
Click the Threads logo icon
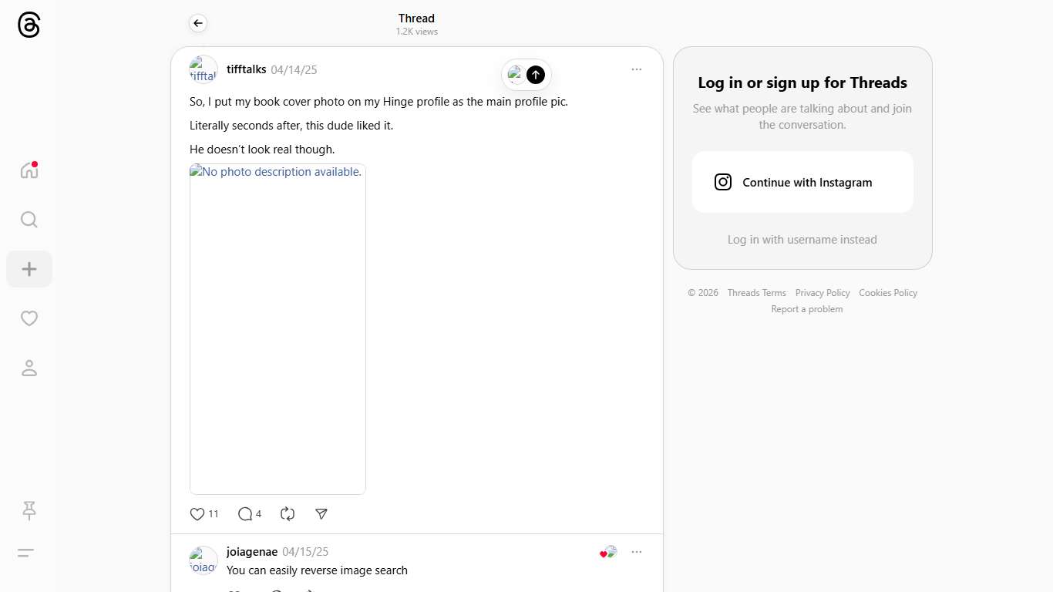coord(29,25)
